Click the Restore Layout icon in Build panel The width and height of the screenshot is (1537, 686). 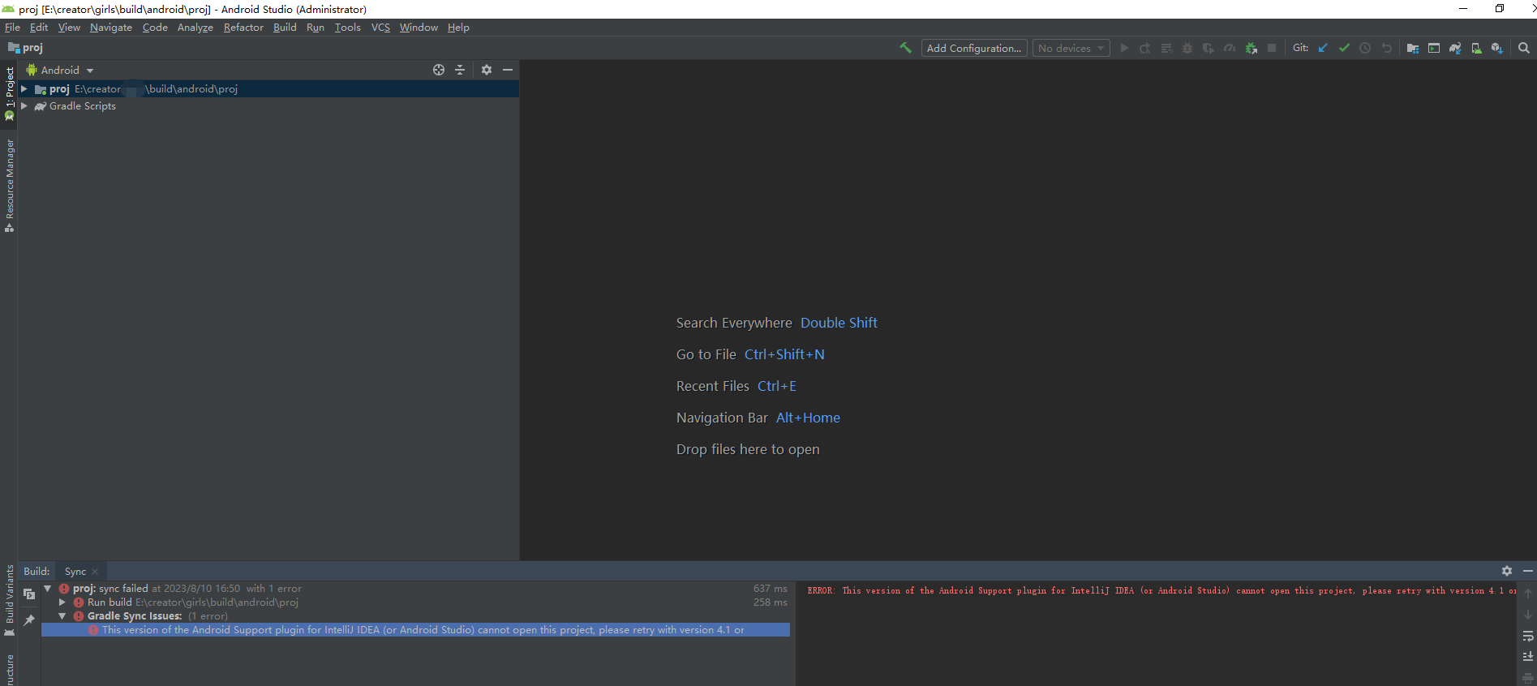pos(29,594)
